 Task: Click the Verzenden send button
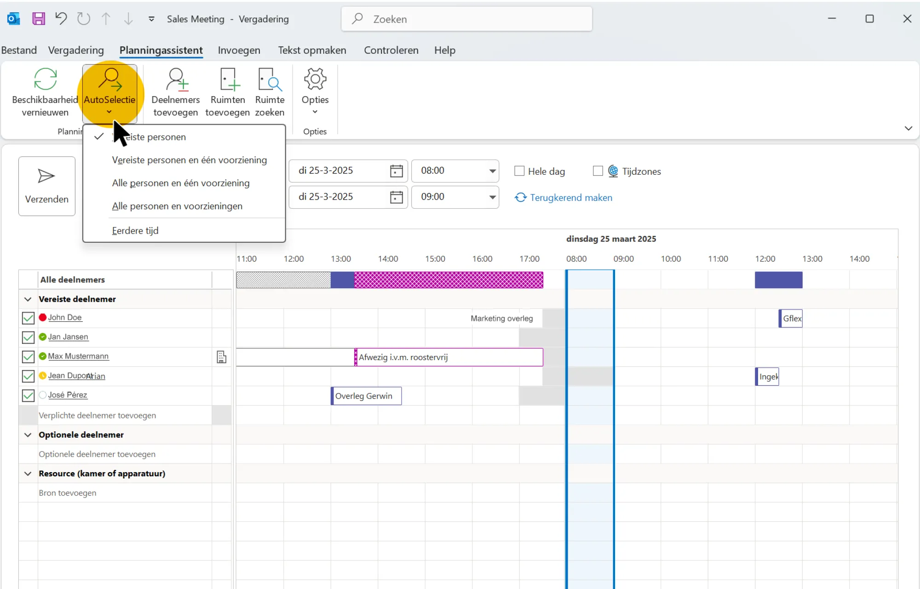pyautogui.click(x=47, y=186)
